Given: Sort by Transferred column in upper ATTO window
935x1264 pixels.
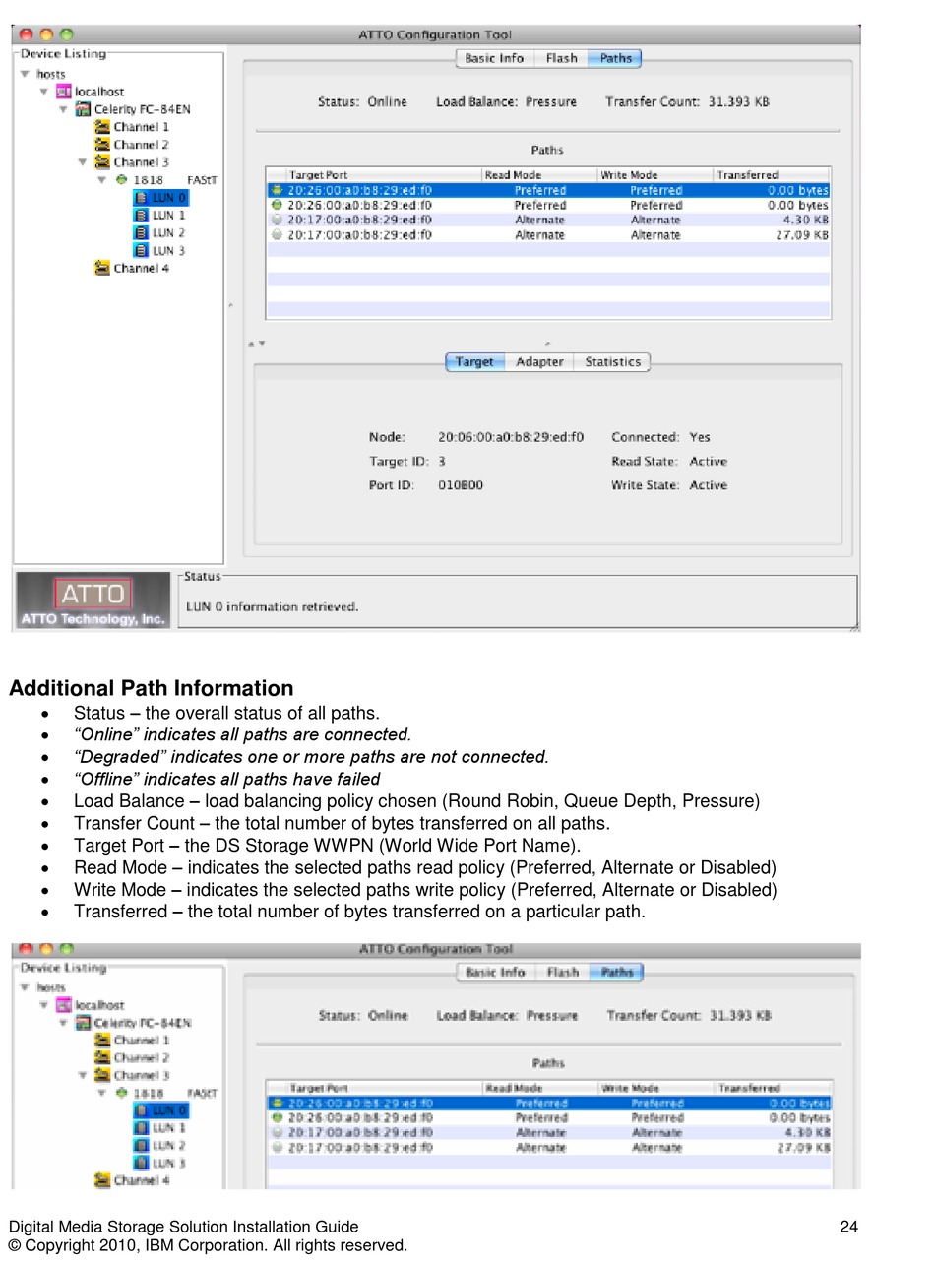Looking at the screenshot, I should (x=772, y=175).
